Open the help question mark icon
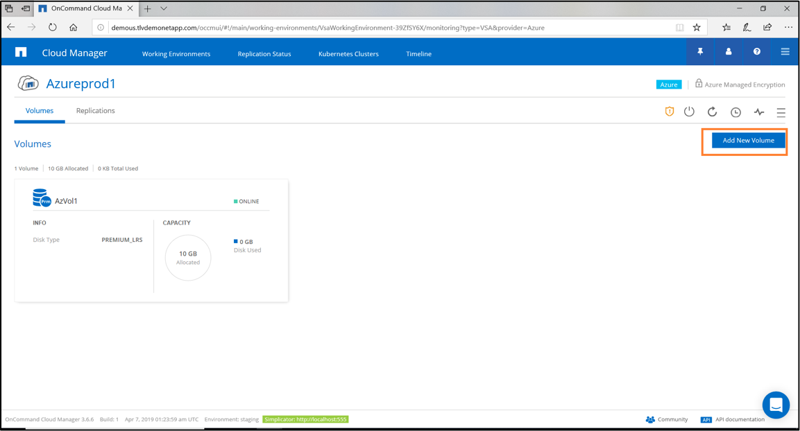800x431 pixels. click(x=757, y=52)
